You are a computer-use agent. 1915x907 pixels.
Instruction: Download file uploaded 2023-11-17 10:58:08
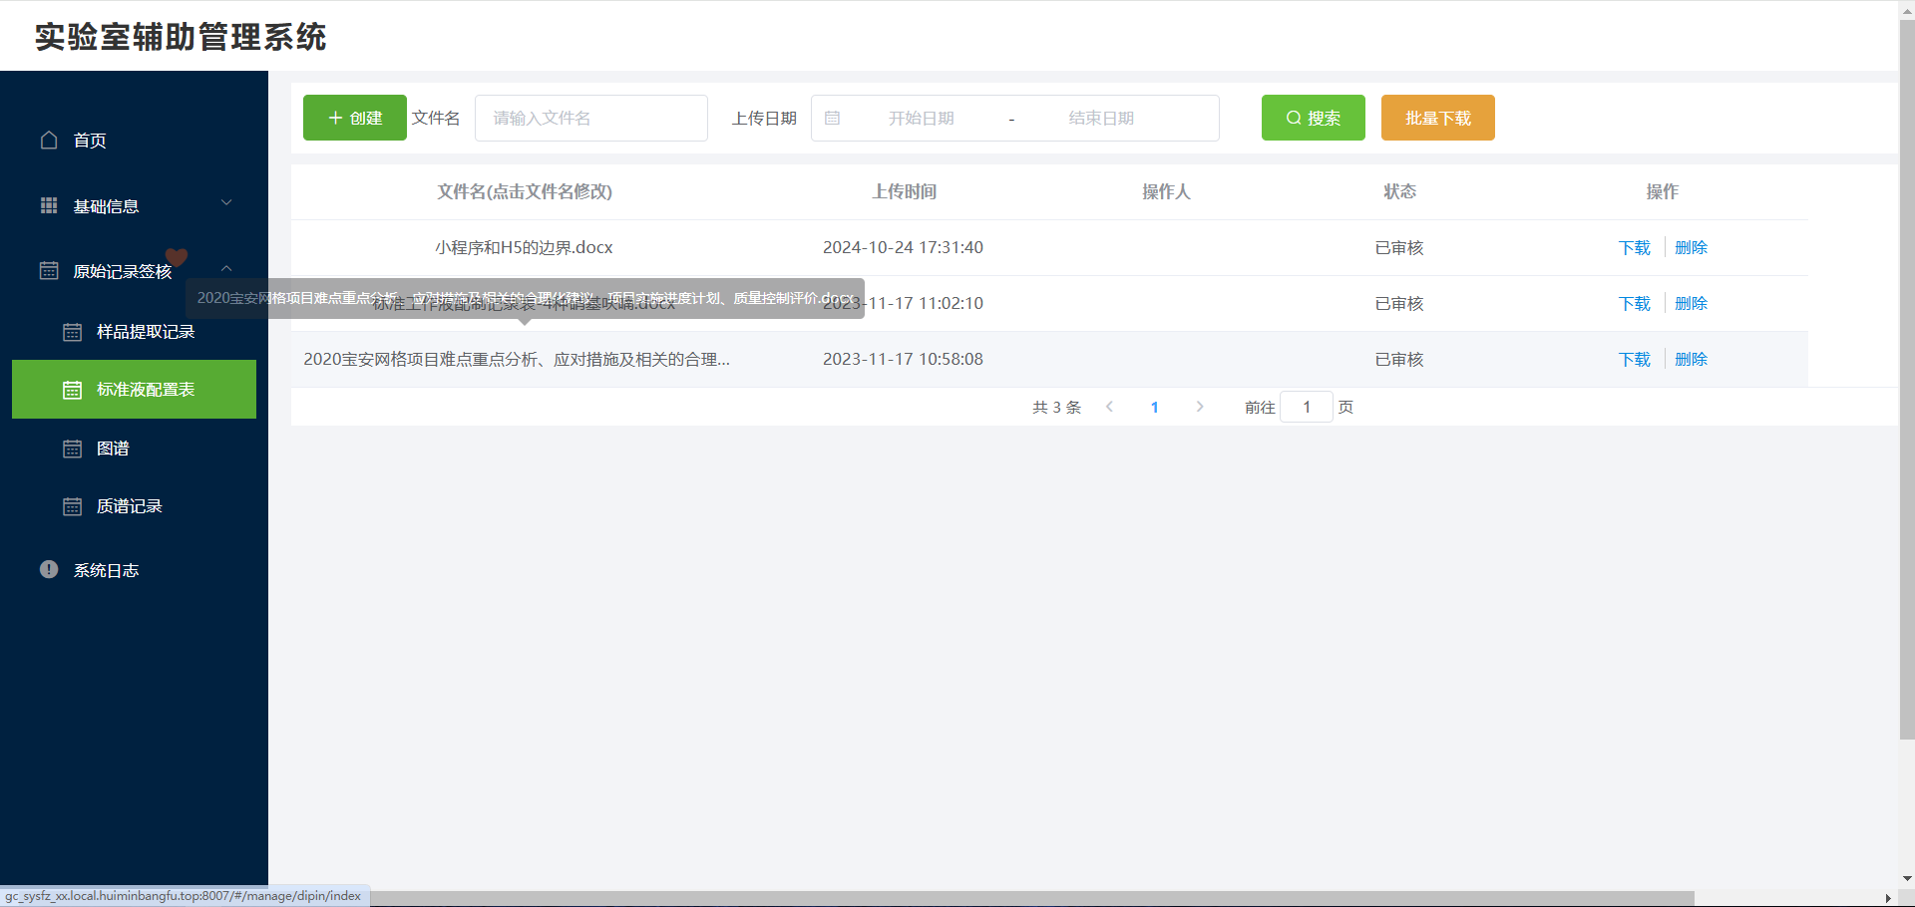coord(1634,359)
